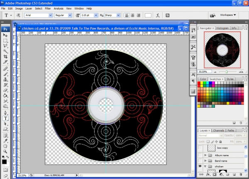The image size is (249, 179).
Task: Switch to the Styles tab
Action: click(230, 79)
